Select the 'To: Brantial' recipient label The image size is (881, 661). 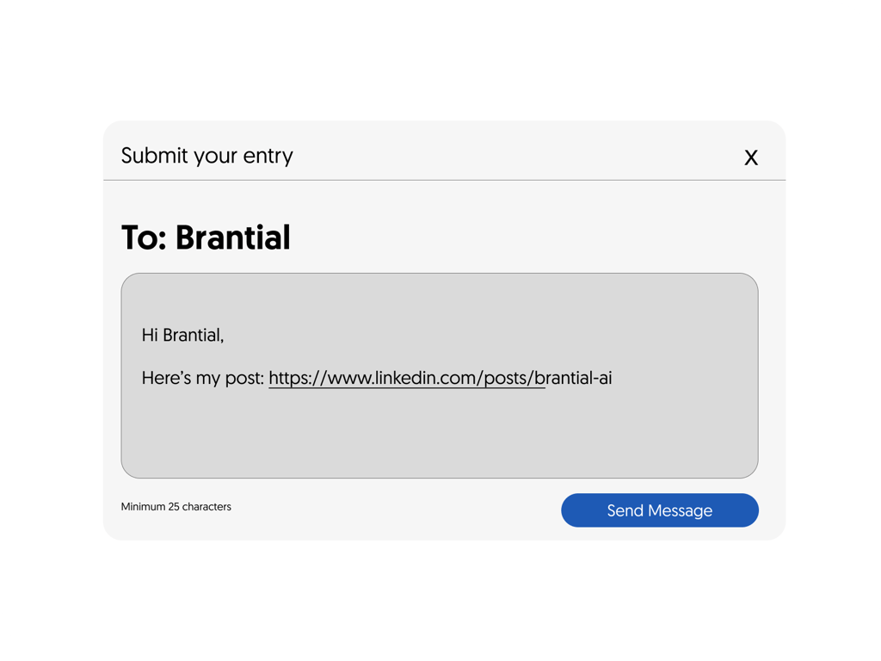coord(206,238)
